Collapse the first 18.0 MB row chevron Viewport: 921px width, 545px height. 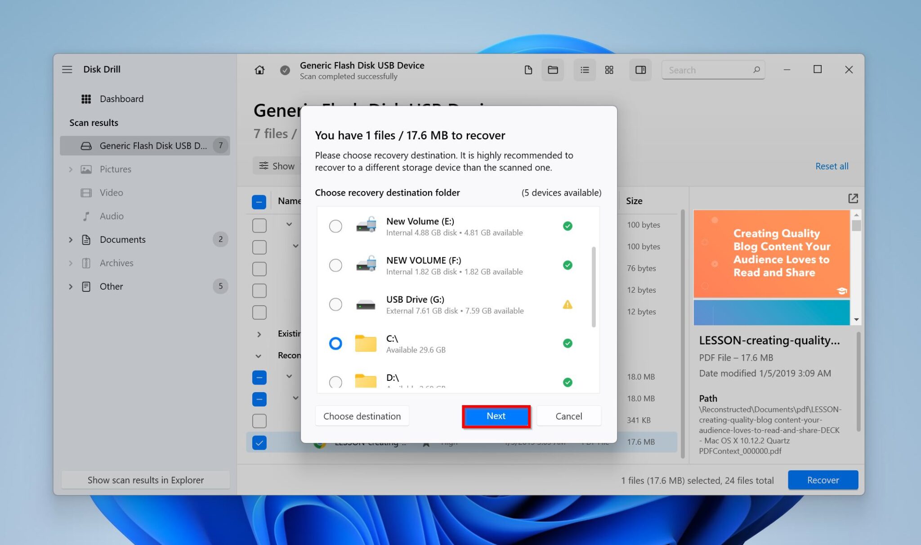[x=289, y=376]
